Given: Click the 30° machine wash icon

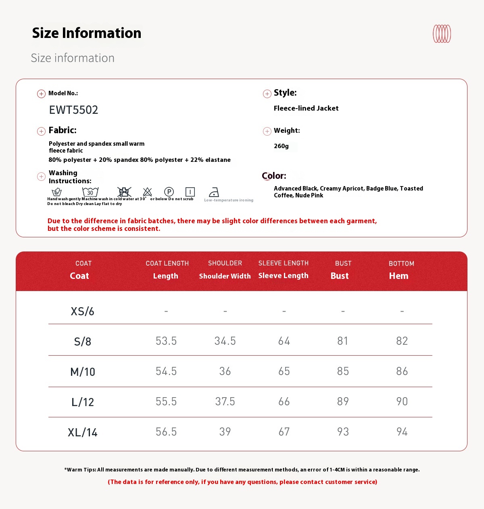Looking at the screenshot, I should click(90, 192).
